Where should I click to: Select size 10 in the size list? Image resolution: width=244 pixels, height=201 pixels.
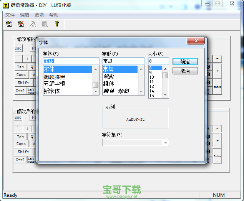(155, 77)
